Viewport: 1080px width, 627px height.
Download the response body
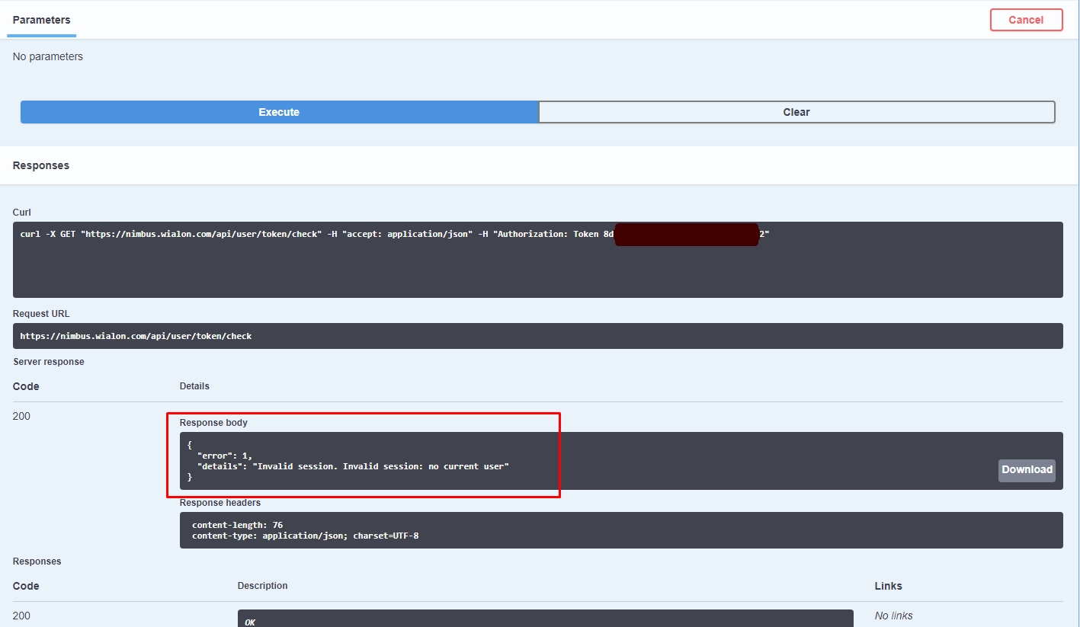point(1026,470)
